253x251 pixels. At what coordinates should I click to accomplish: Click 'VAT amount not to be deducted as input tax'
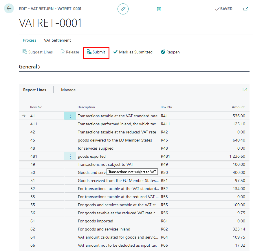coord(117,245)
